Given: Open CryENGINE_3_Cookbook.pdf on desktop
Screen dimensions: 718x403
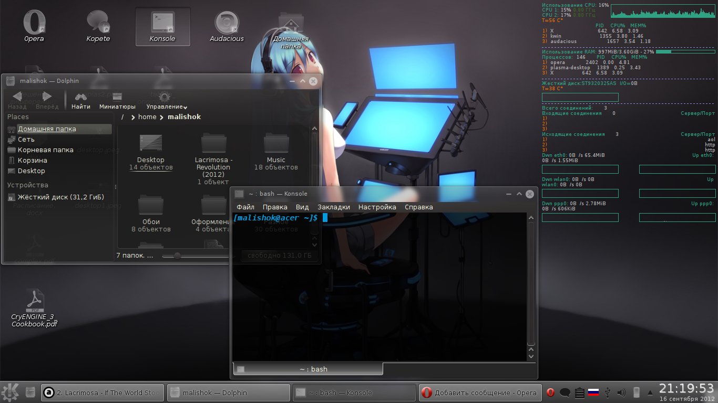Looking at the screenshot, I should (x=35, y=308).
